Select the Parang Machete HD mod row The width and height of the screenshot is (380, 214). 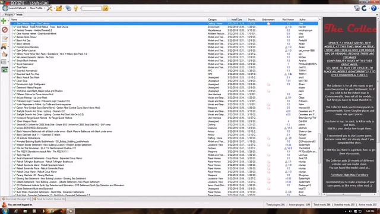[x=164, y=175]
